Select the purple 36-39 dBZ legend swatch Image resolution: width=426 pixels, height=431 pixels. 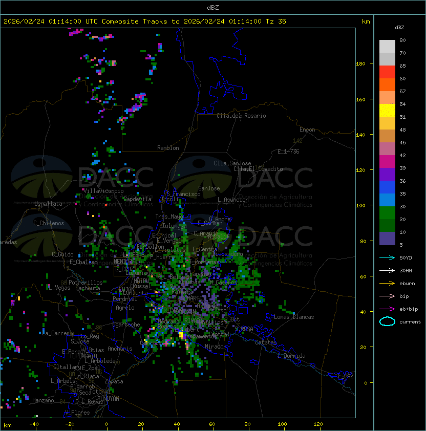click(x=387, y=175)
